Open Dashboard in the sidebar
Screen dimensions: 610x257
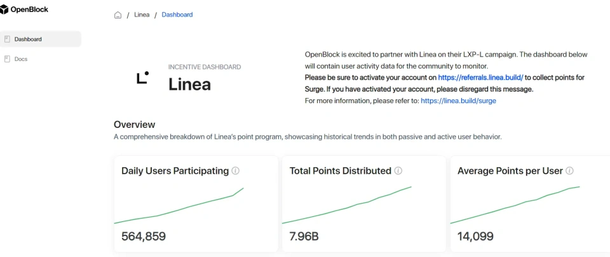point(28,39)
